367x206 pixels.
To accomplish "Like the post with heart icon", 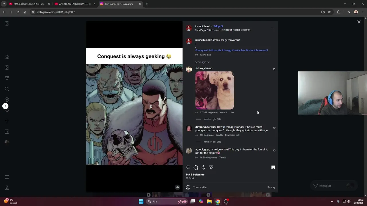I will [x=188, y=167].
